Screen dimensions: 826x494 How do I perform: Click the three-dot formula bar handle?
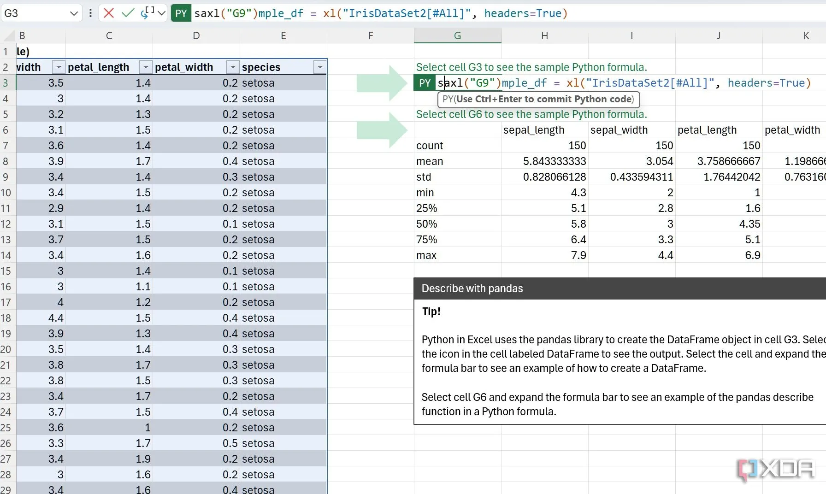[x=90, y=13]
